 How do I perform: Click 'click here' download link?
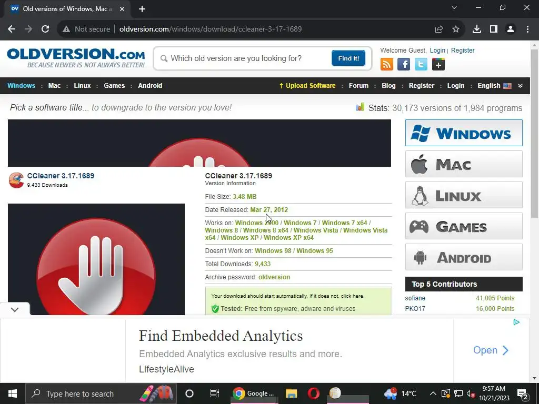point(352,296)
